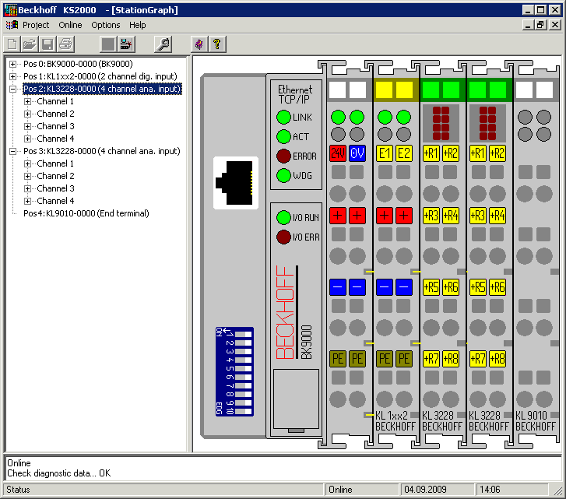Select Pos 2: KL3228-0000 tree row
566x499 pixels.
102,89
